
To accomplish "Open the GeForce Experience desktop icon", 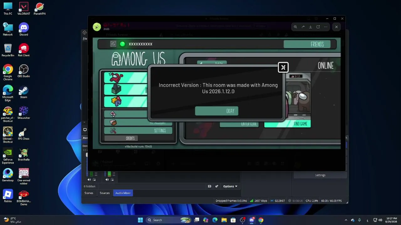I will coord(8,156).
